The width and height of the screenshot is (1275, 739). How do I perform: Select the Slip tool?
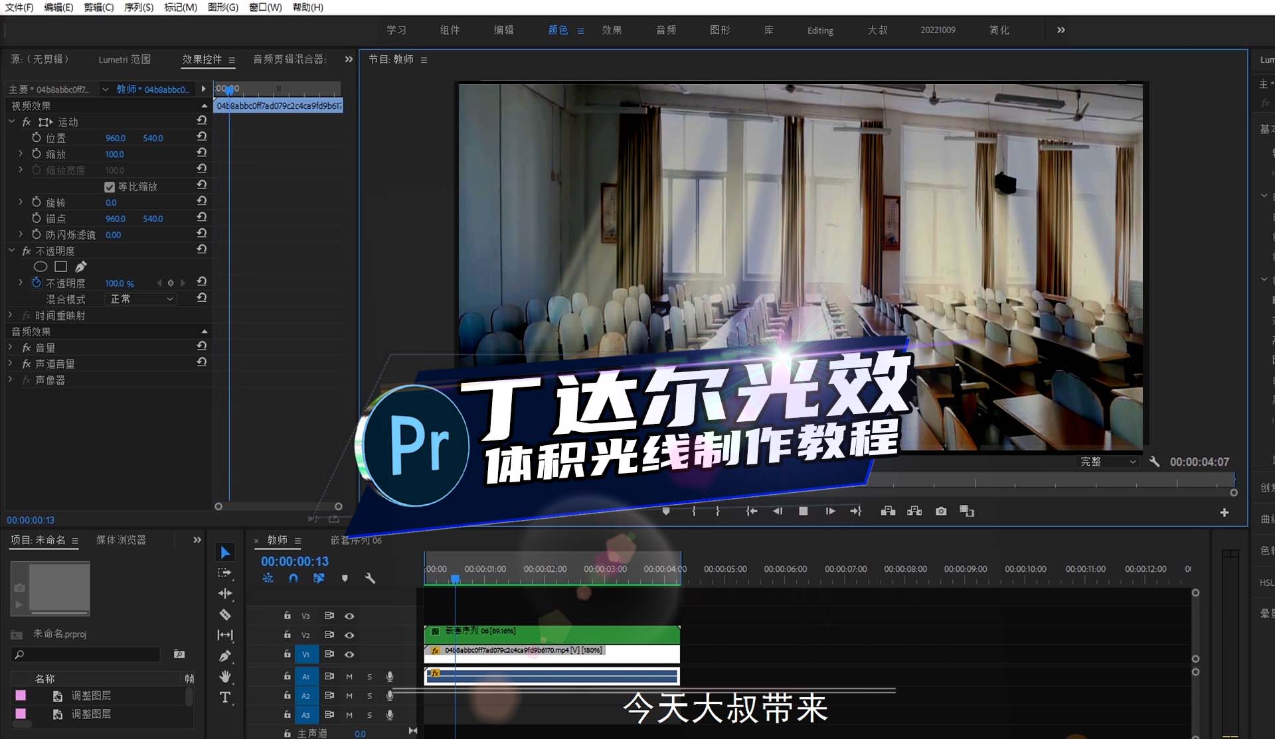click(x=225, y=636)
